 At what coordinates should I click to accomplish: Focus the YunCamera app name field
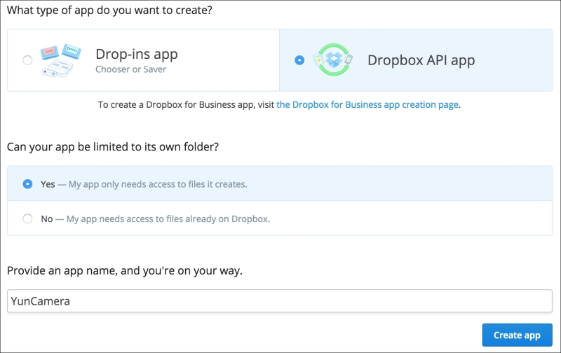(280, 301)
